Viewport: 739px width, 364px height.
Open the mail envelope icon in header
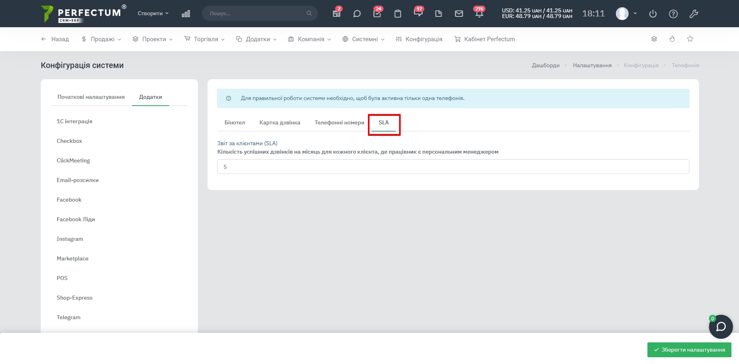[x=459, y=14]
